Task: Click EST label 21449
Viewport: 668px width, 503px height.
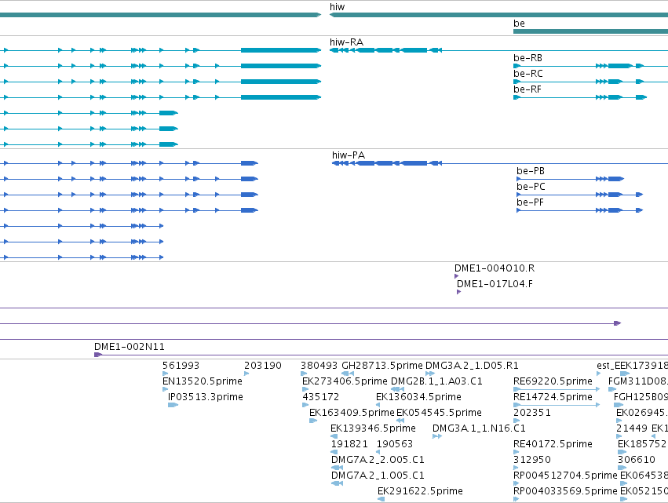Action: pos(632,428)
